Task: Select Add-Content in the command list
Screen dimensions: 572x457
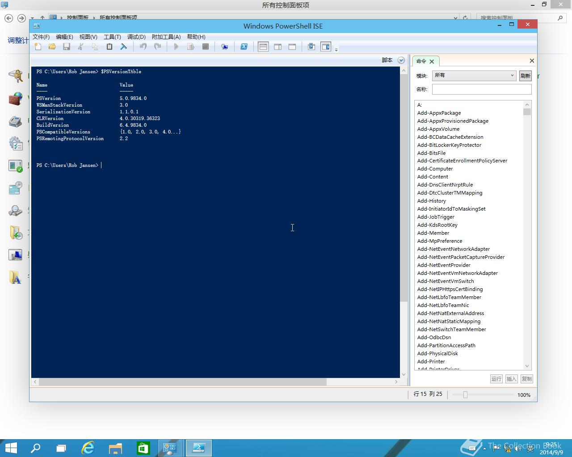Action: (x=433, y=177)
